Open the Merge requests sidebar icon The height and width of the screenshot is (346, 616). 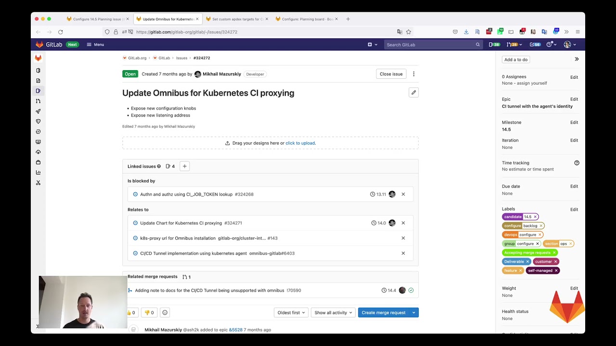tap(38, 101)
